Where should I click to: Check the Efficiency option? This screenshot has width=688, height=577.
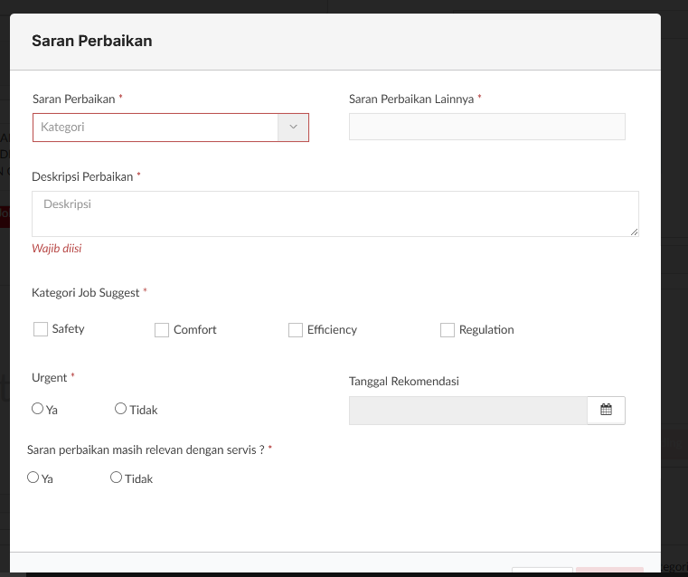296,330
